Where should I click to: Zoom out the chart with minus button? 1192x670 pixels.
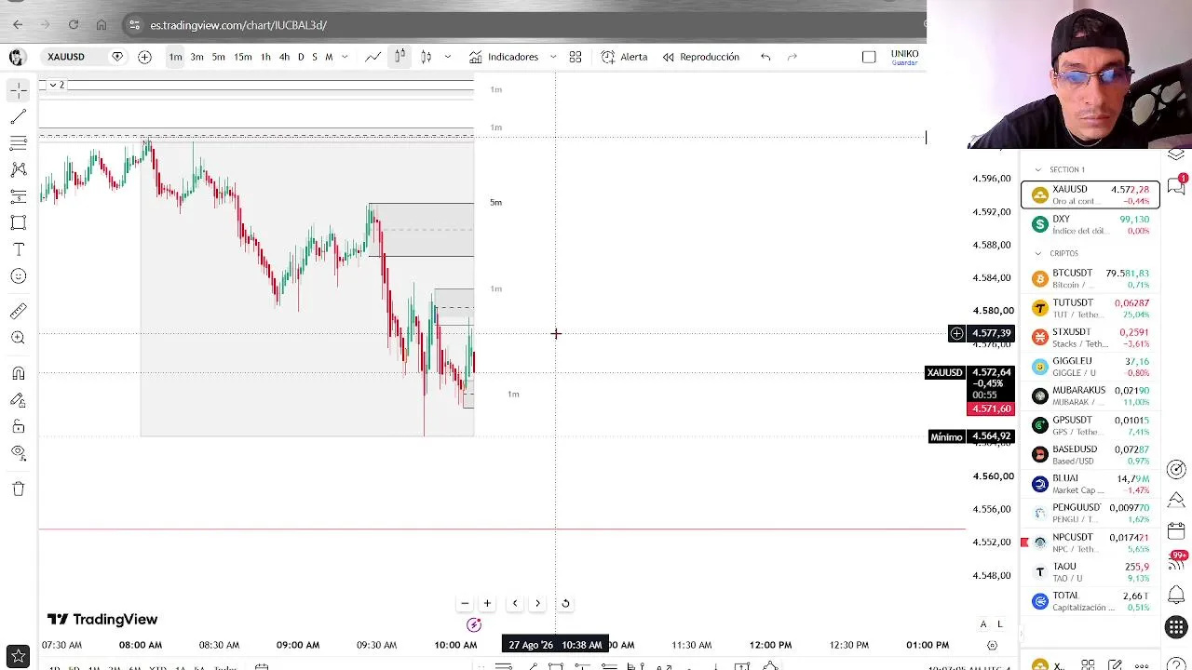pos(465,603)
